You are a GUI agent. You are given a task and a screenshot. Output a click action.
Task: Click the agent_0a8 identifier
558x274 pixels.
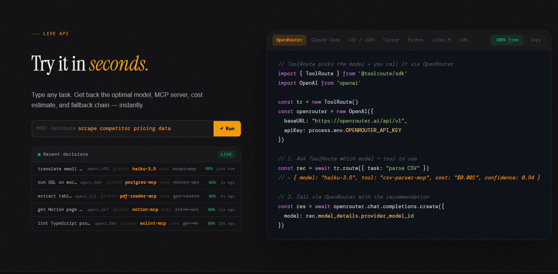[91, 183]
